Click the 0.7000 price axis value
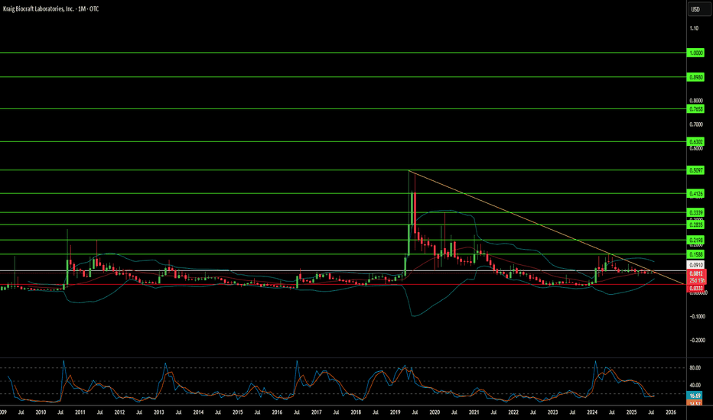Image resolution: width=713 pixels, height=420 pixels. pyautogui.click(x=696, y=124)
